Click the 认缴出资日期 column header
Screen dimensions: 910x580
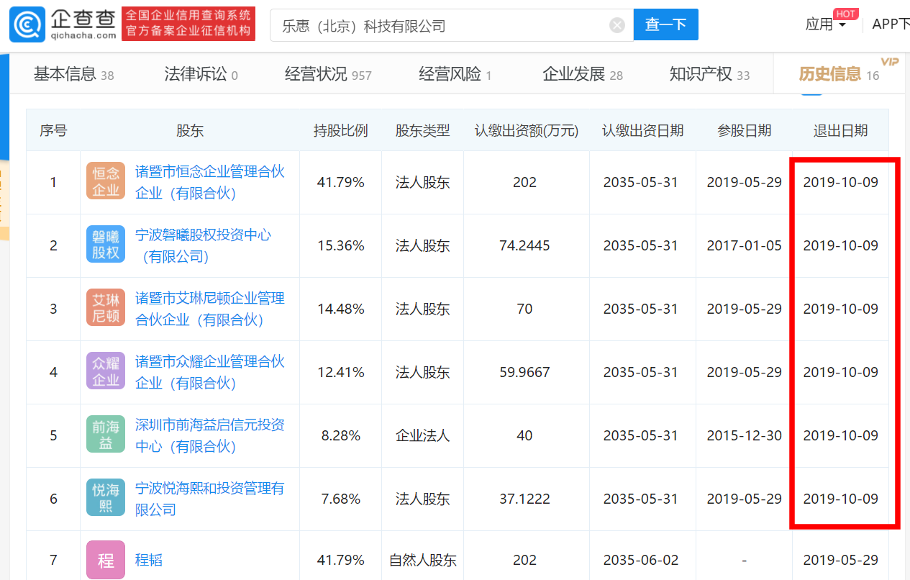(x=642, y=130)
